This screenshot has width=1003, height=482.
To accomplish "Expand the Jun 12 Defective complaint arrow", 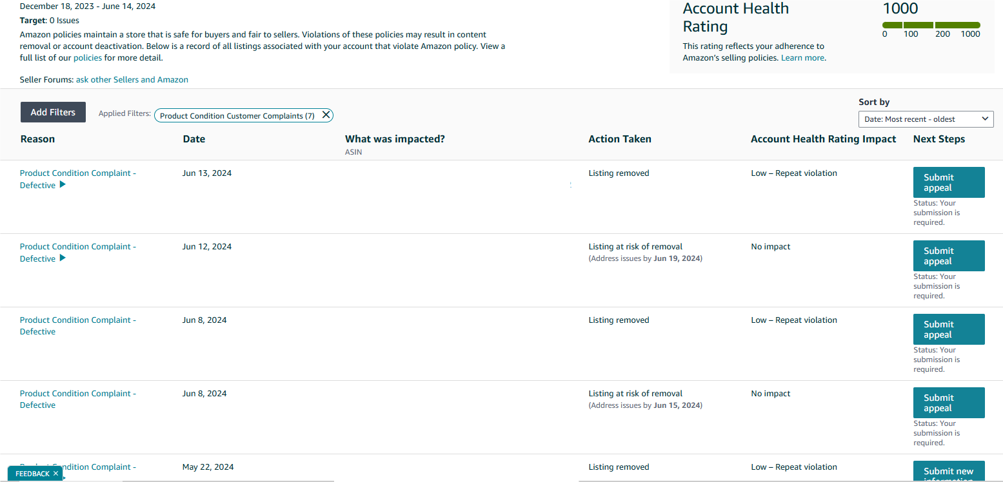I will 63,258.
